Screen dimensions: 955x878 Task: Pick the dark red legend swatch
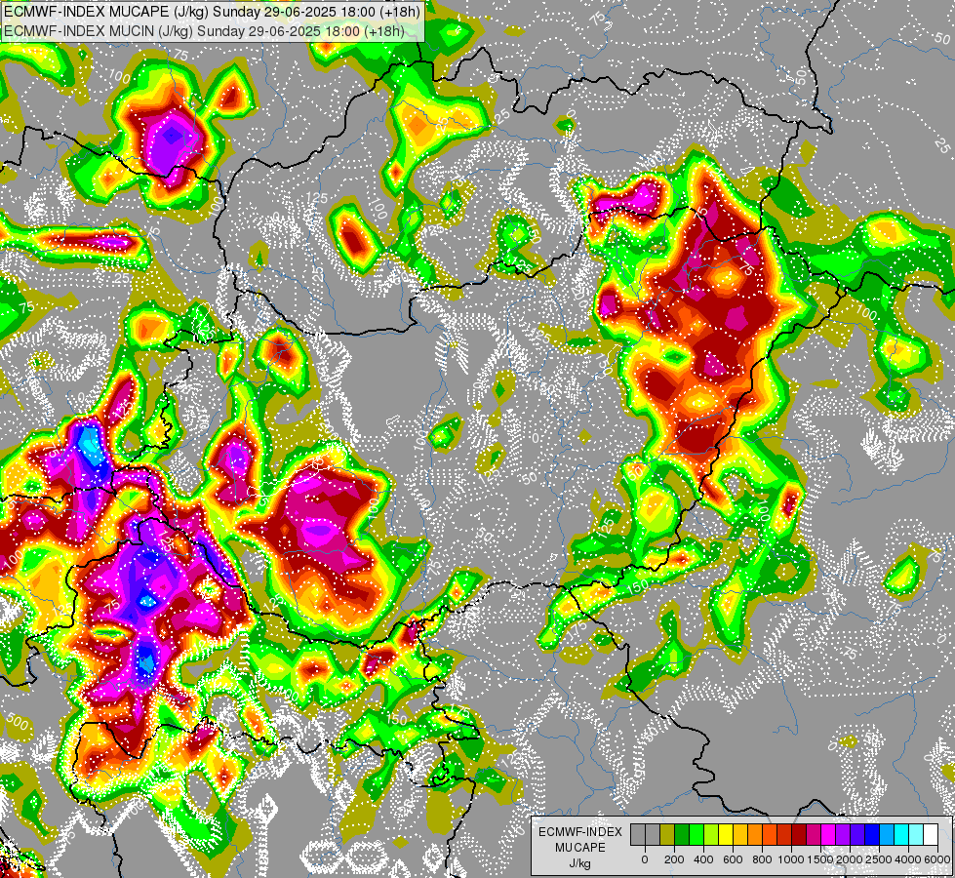click(x=799, y=834)
